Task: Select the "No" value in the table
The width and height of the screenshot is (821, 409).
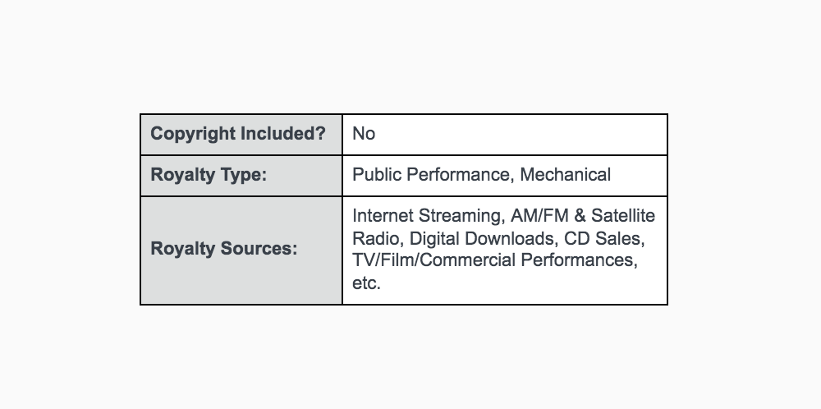Action: point(364,134)
